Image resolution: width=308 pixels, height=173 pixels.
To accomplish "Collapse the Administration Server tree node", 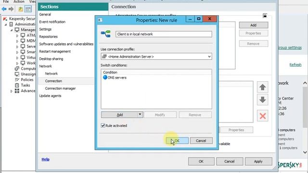I will (x=6, y=25).
